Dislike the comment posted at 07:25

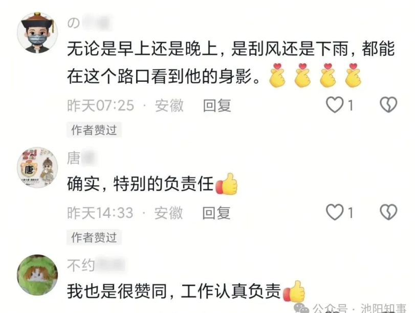pos(388,104)
